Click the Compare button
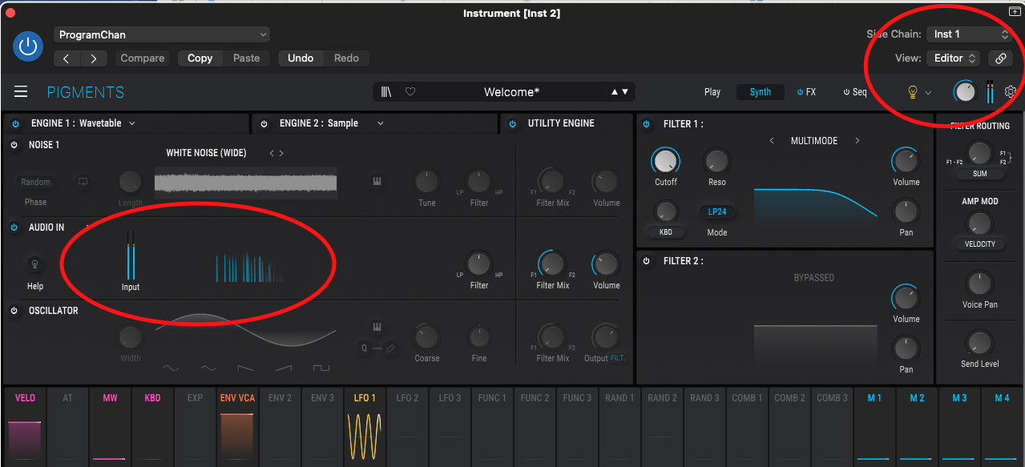This screenshot has width=1025, height=467. coord(143,58)
